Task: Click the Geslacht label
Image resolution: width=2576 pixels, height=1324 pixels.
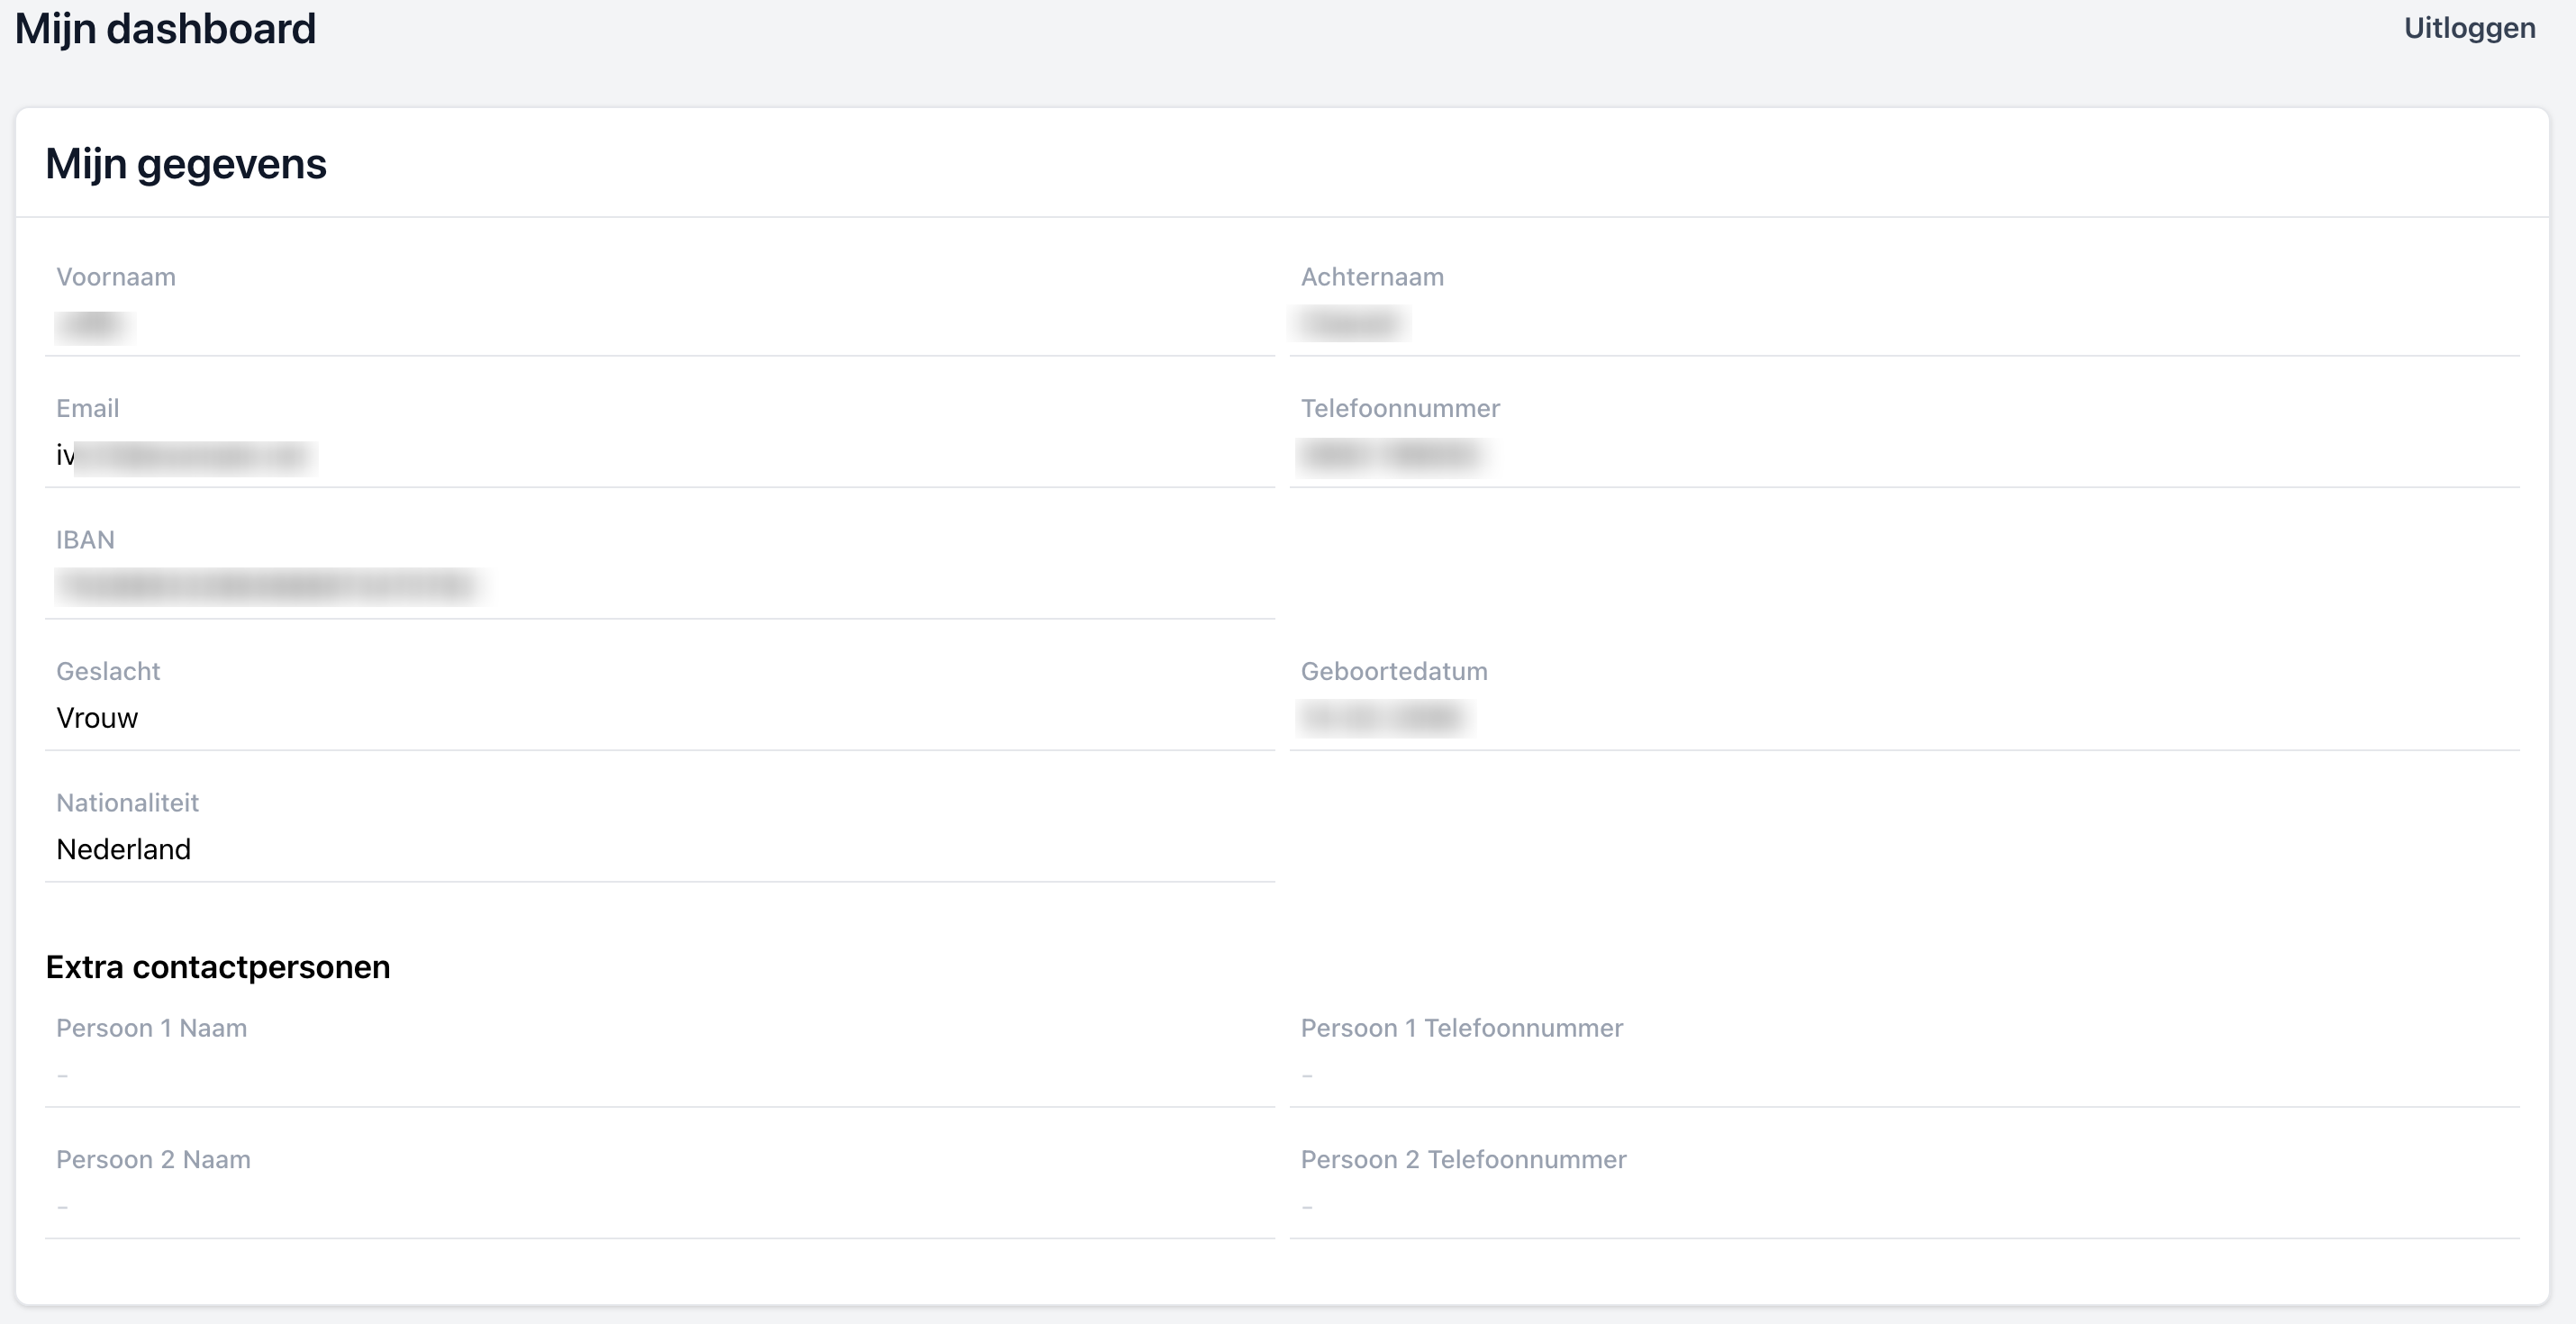Action: pos(108,671)
